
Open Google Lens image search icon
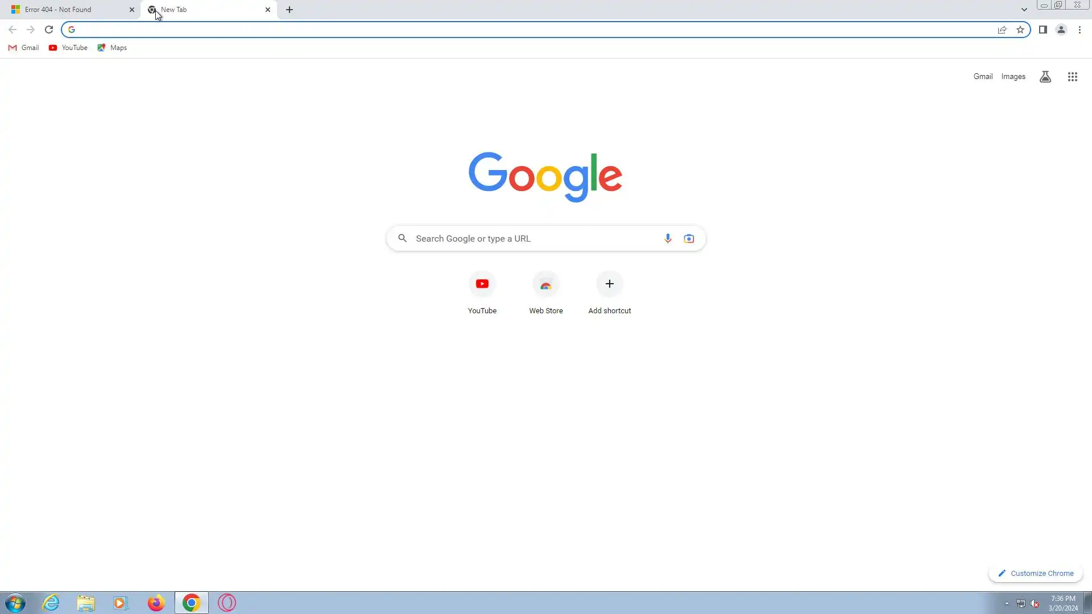click(689, 238)
